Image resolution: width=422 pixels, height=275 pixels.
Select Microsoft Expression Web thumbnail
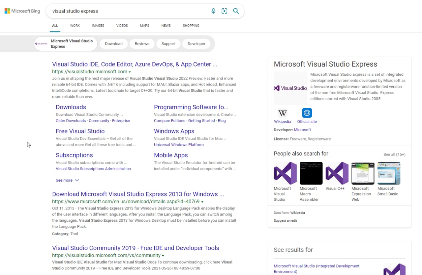click(x=363, y=173)
